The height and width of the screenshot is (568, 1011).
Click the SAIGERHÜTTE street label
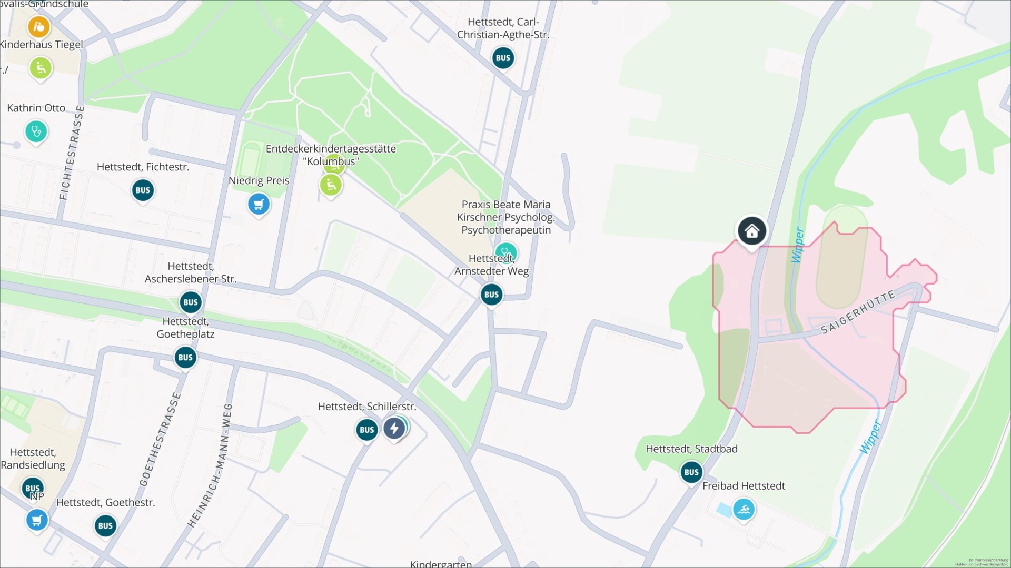(x=858, y=312)
